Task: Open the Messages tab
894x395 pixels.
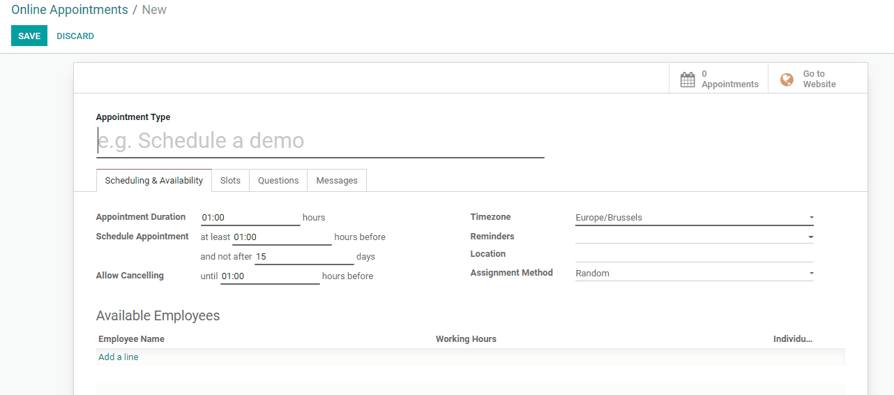Action: point(337,180)
